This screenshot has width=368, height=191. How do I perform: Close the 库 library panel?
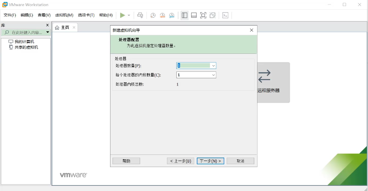pyautogui.click(x=48, y=25)
